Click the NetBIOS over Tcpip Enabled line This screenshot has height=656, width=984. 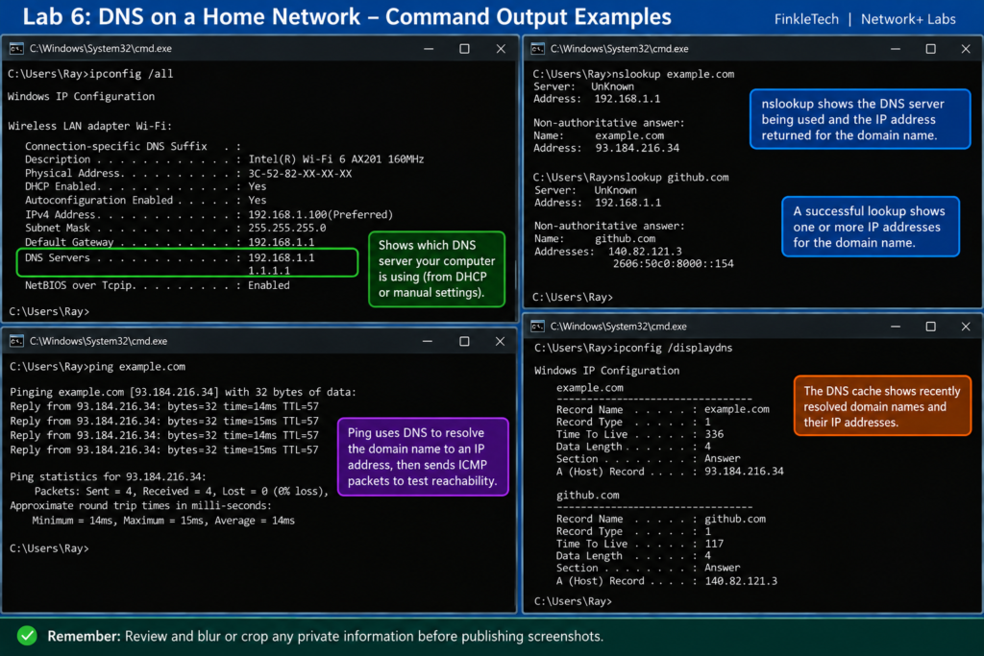(157, 284)
